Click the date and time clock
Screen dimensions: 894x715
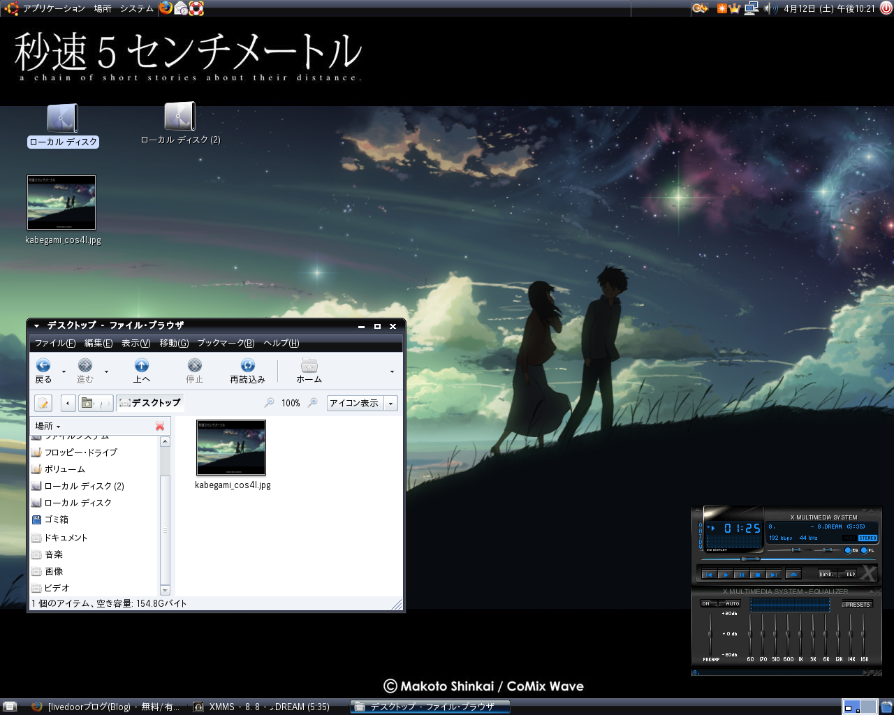[x=829, y=8]
